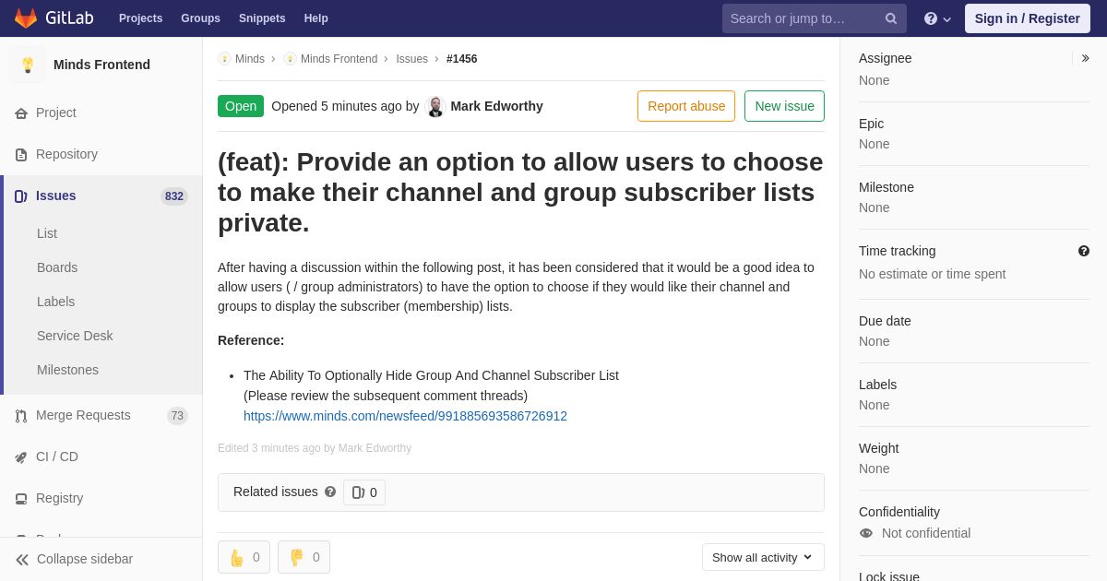Collapse the right sidebar with the double chevron
The height and width of the screenshot is (581, 1107).
(1085, 58)
